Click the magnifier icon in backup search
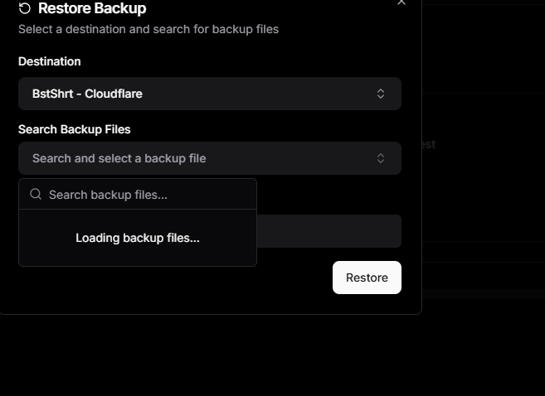 tap(36, 195)
